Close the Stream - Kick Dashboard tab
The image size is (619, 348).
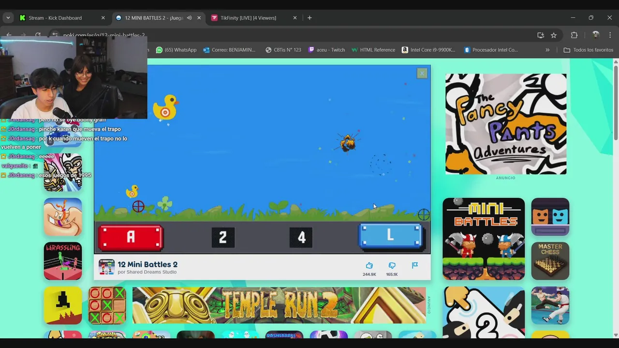click(103, 18)
